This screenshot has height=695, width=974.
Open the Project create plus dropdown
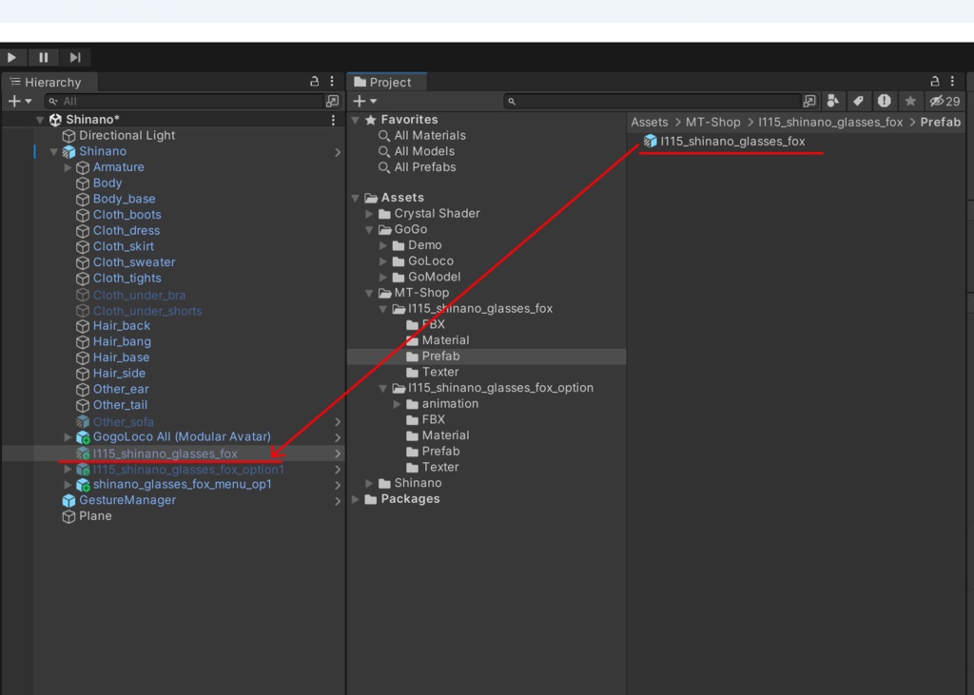click(364, 101)
